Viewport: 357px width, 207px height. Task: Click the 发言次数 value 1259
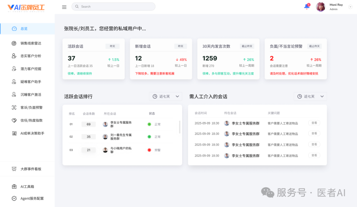pos(210,59)
